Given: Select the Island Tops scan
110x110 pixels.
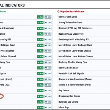Looking at the screenshot, I should (64, 107).
